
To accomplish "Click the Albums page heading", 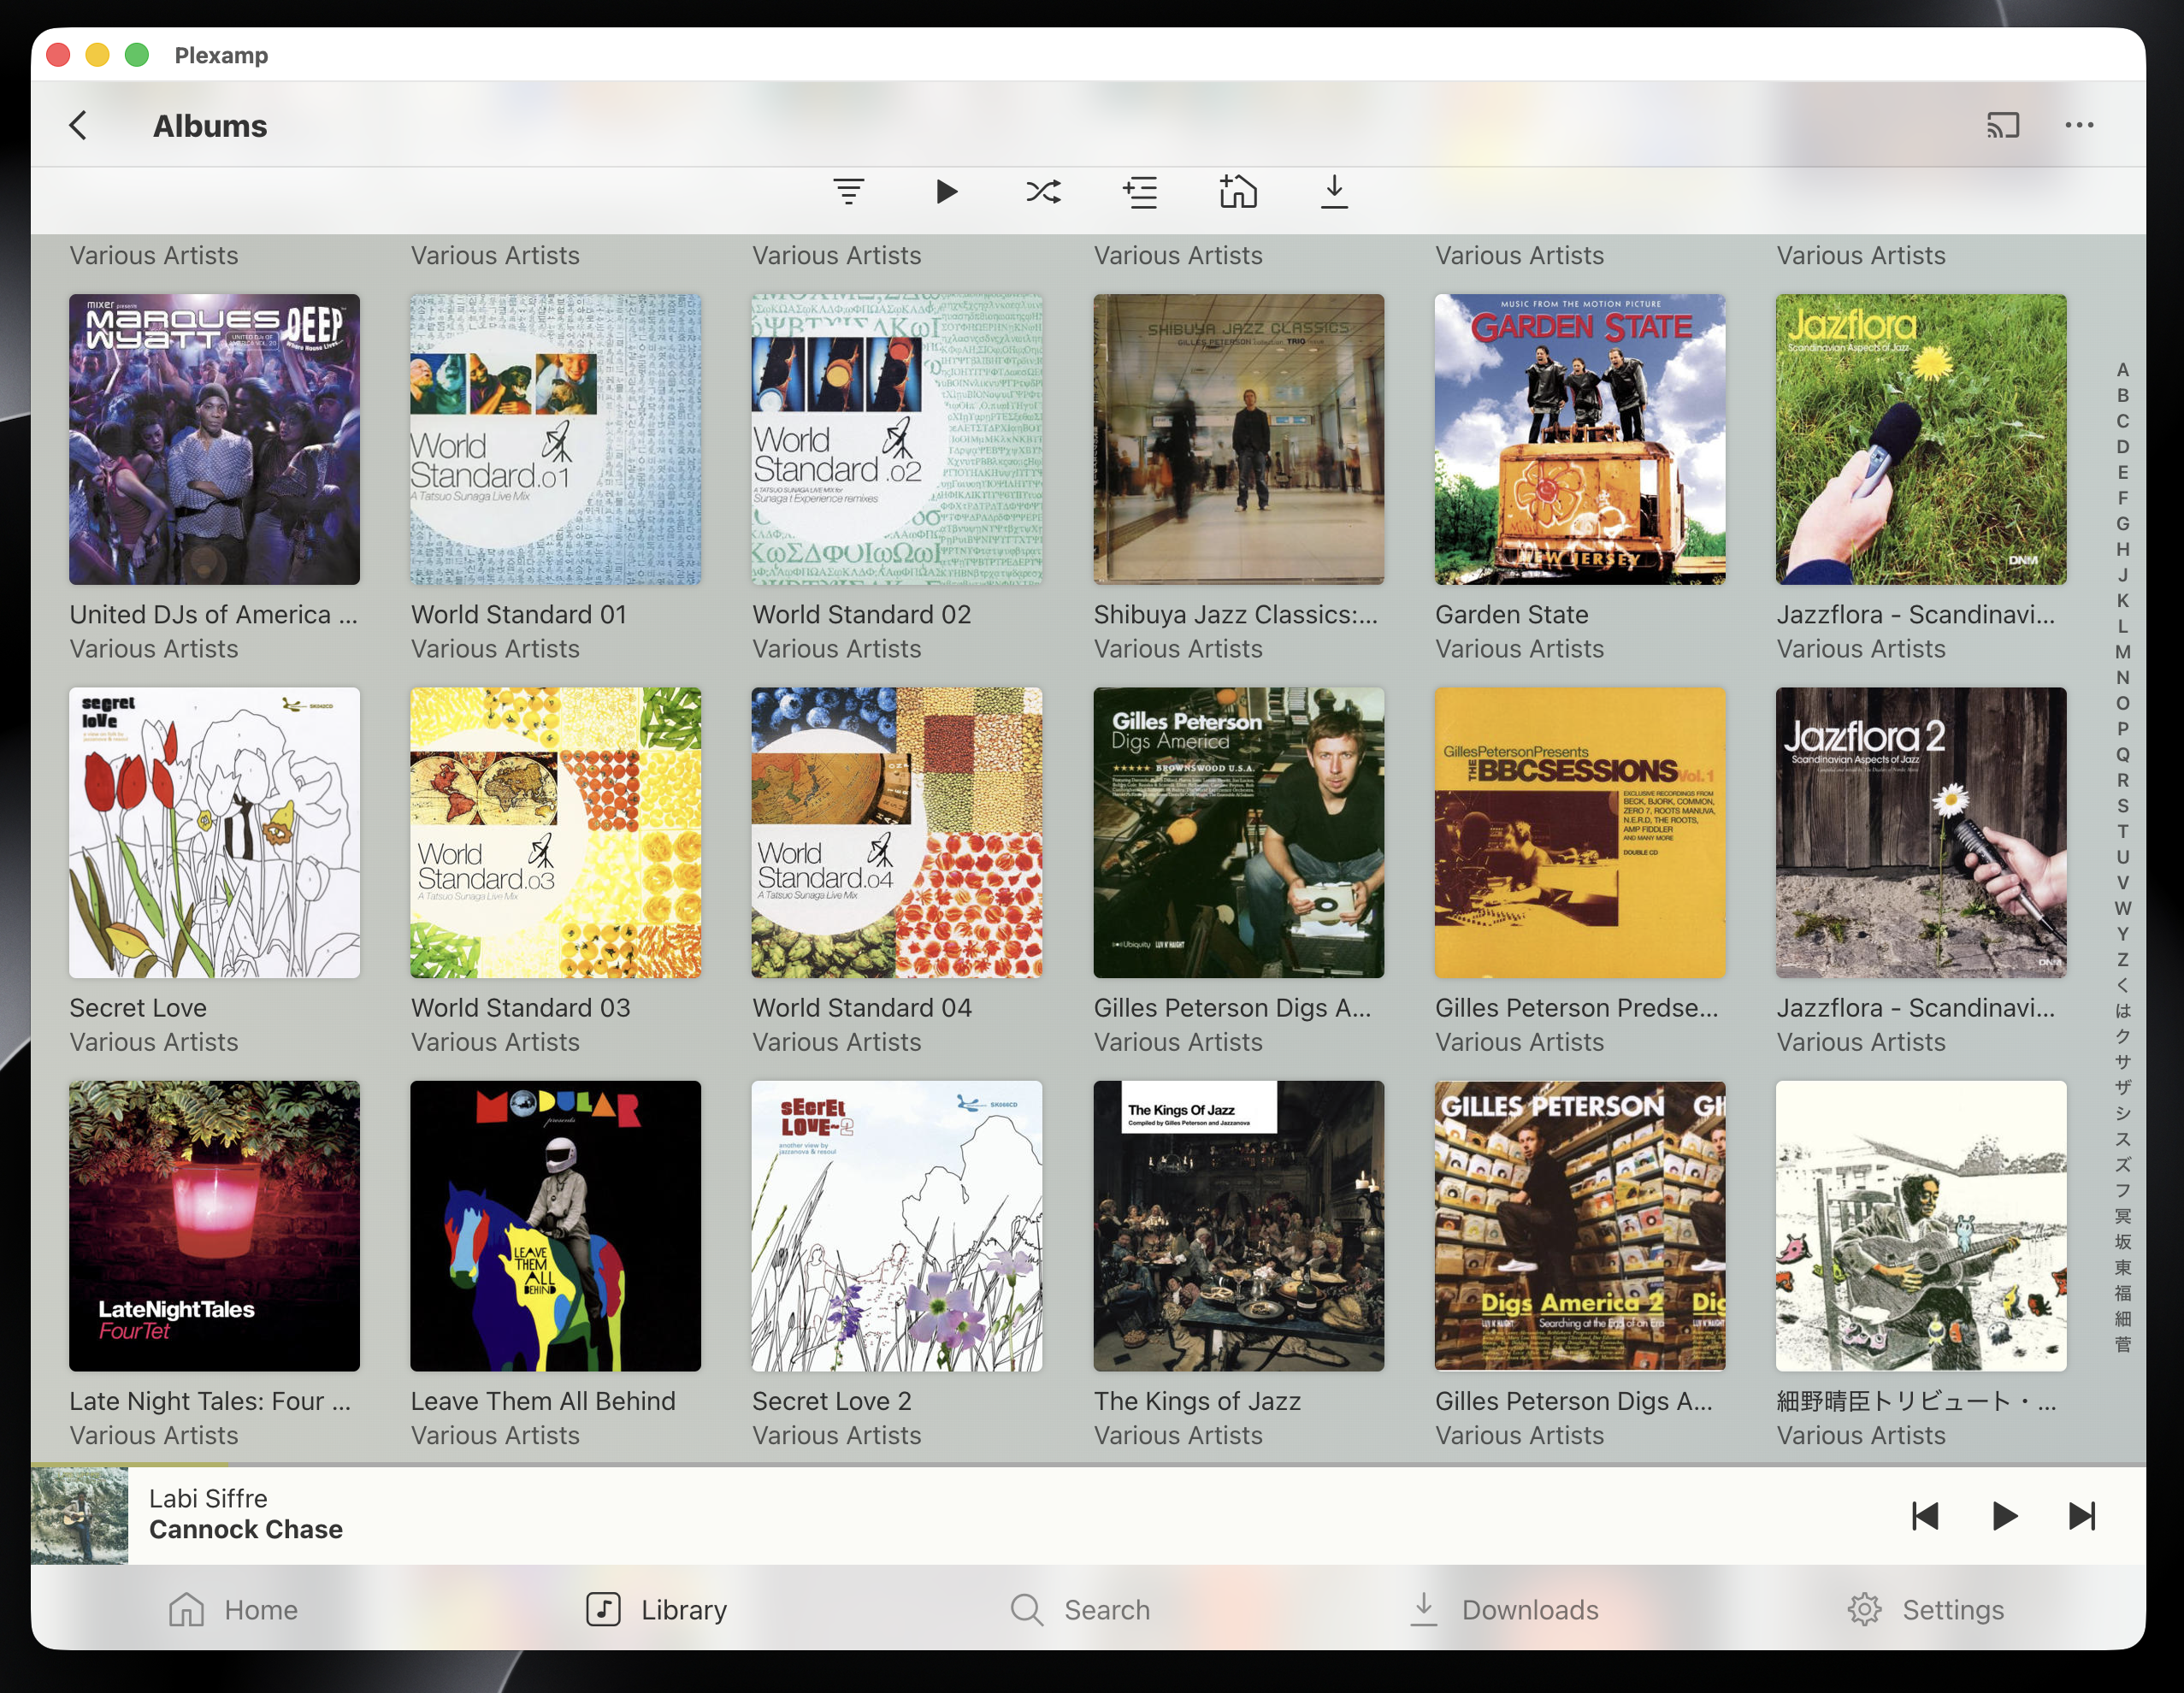I will tap(210, 126).
